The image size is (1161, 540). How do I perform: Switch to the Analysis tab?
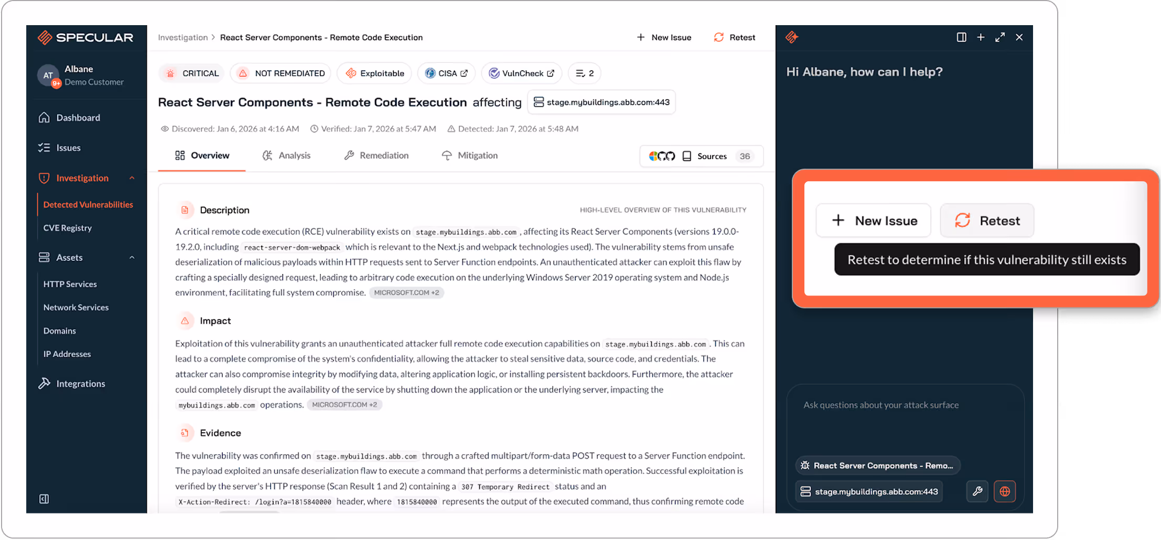(286, 156)
